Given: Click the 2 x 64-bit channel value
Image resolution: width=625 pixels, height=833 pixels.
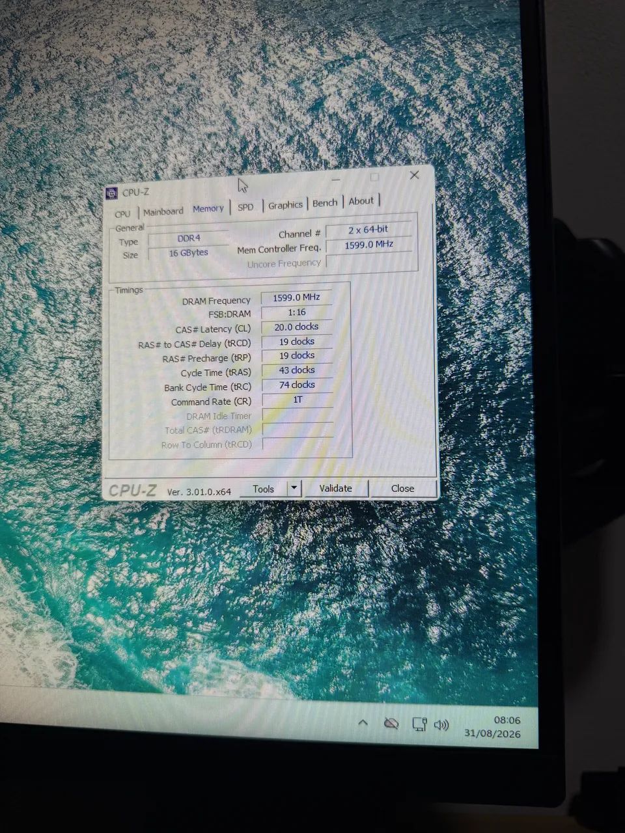Looking at the screenshot, I should pos(368,230).
